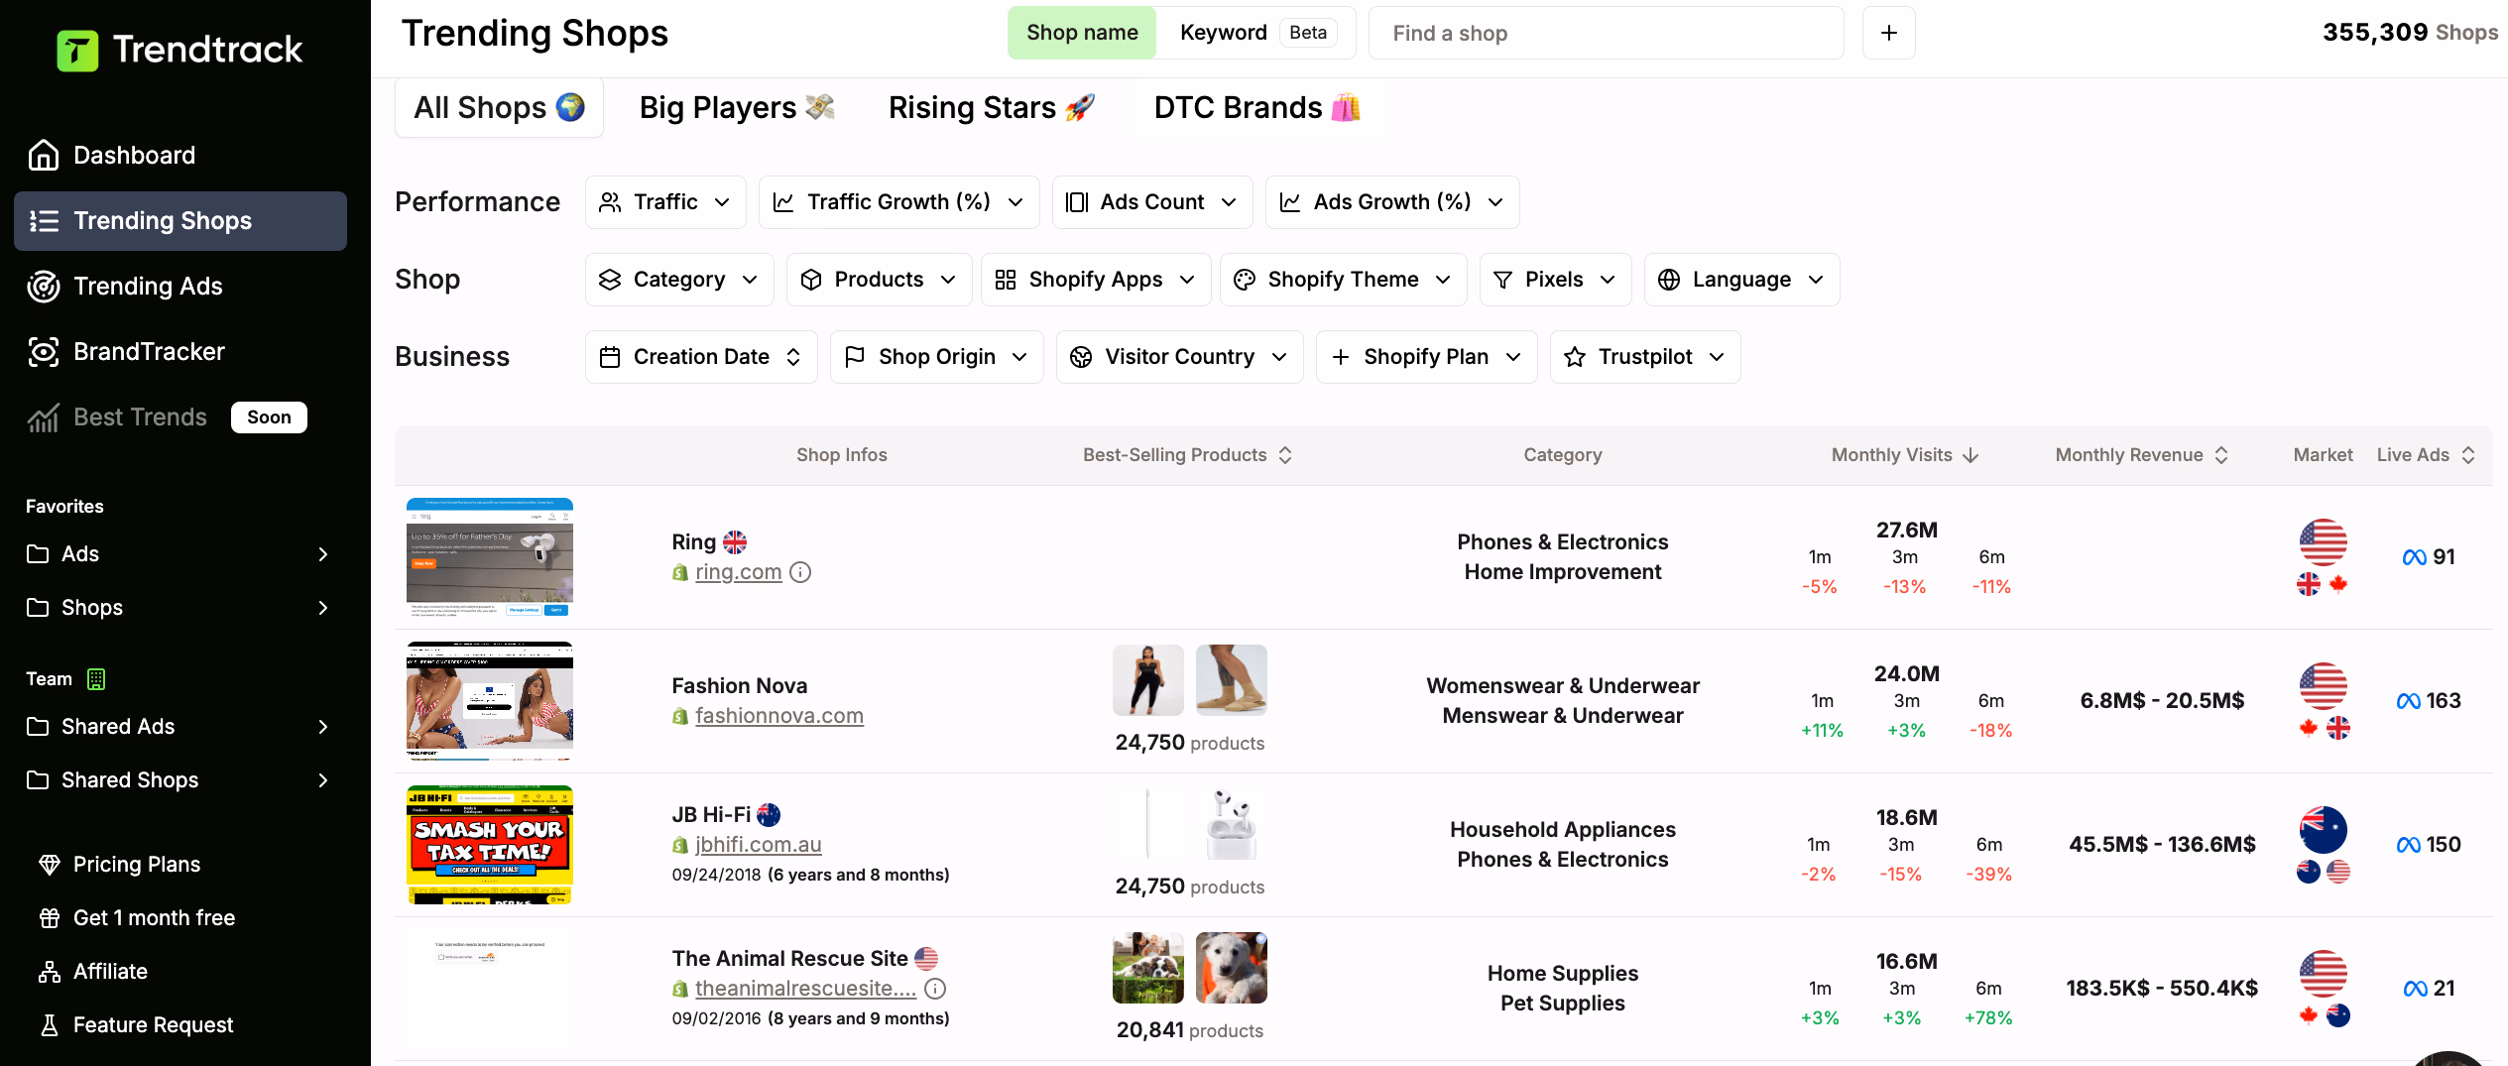Open Pricing Plans
Viewport: 2508px width, 1066px height.
point(137,865)
